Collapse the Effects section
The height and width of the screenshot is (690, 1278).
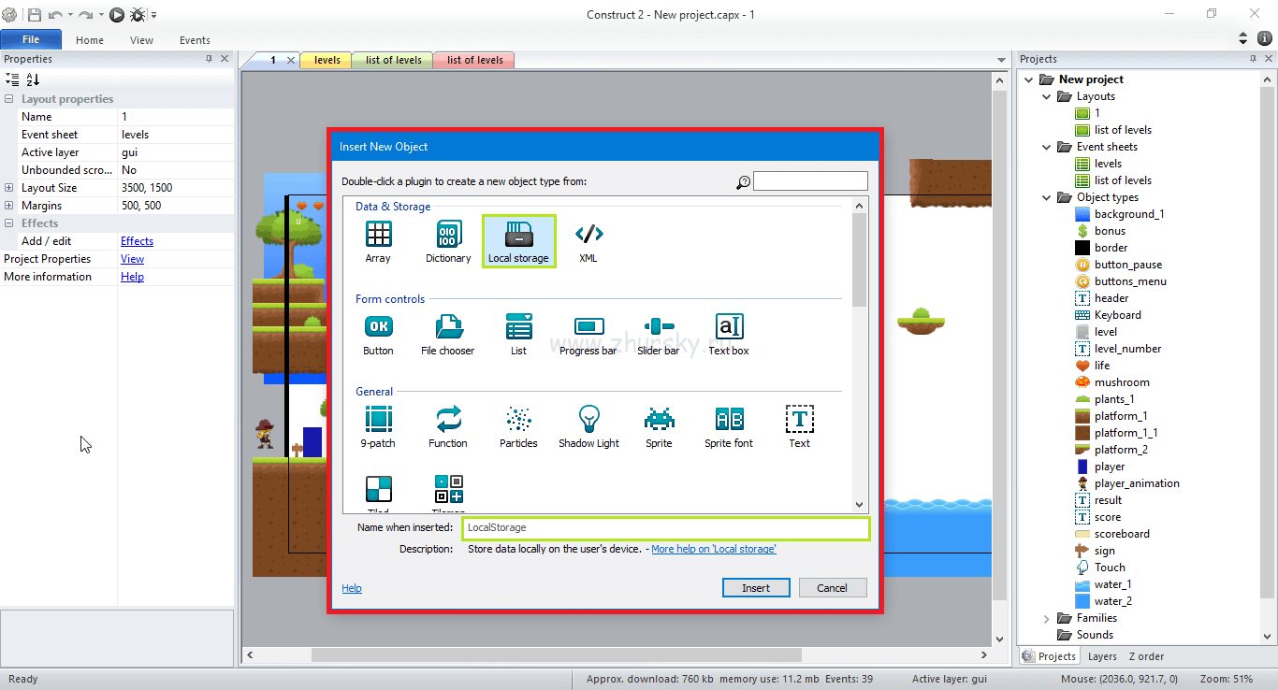click(9, 223)
